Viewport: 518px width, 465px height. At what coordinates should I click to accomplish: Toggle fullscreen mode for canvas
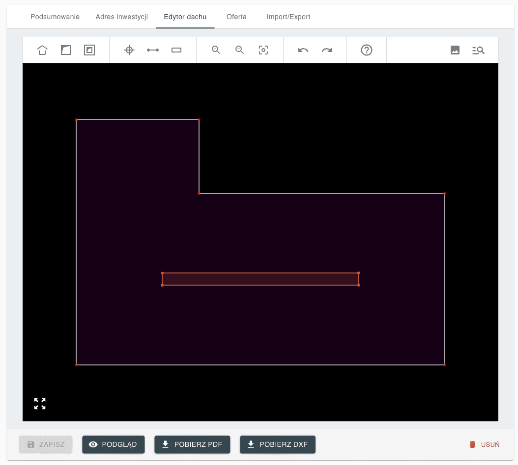(40, 404)
